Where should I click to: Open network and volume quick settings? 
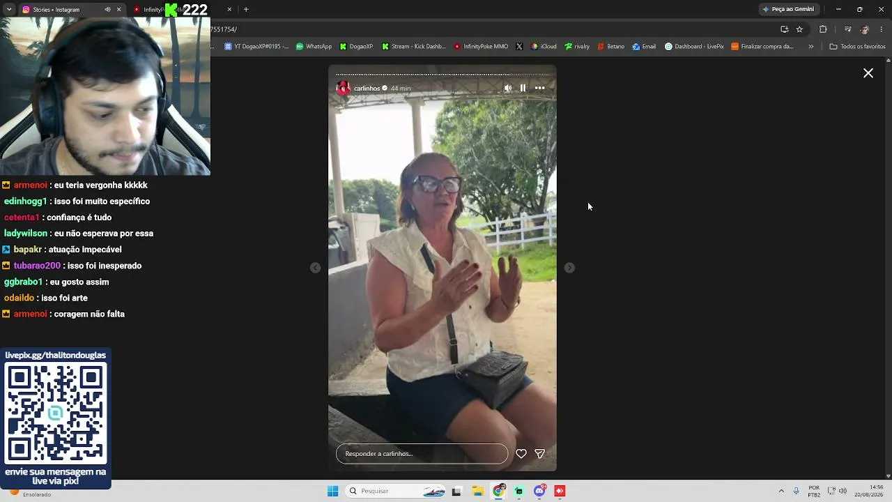tap(837, 491)
